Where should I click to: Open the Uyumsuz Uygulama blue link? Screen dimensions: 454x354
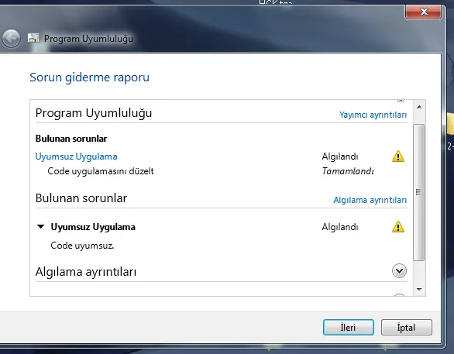(x=76, y=156)
